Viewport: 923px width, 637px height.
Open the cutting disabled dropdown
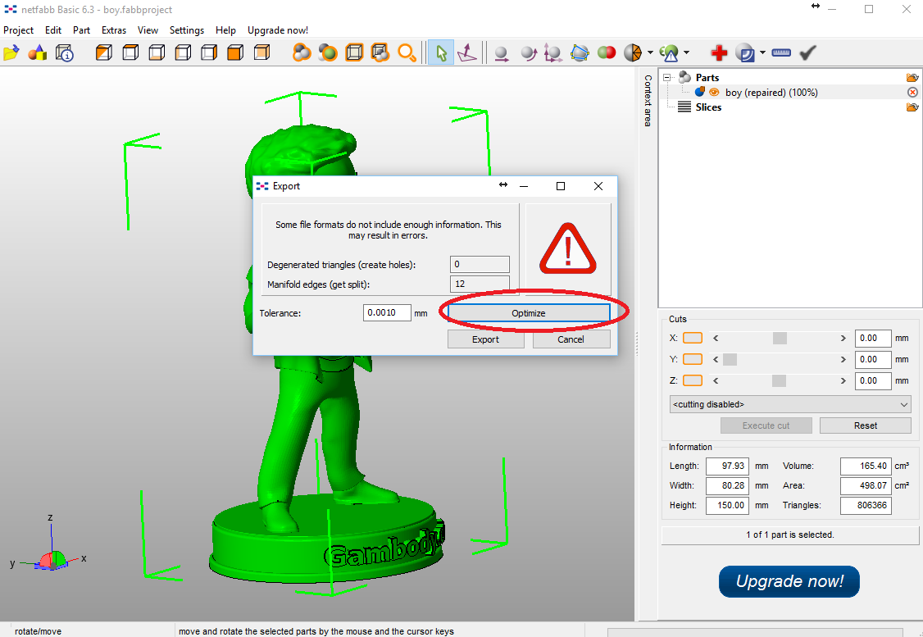pos(789,404)
